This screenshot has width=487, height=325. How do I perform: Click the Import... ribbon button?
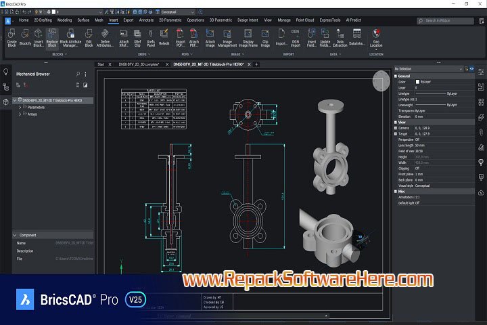(x=281, y=38)
